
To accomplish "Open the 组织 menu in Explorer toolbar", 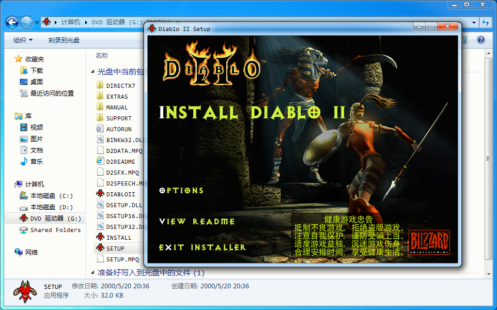I will [23, 40].
